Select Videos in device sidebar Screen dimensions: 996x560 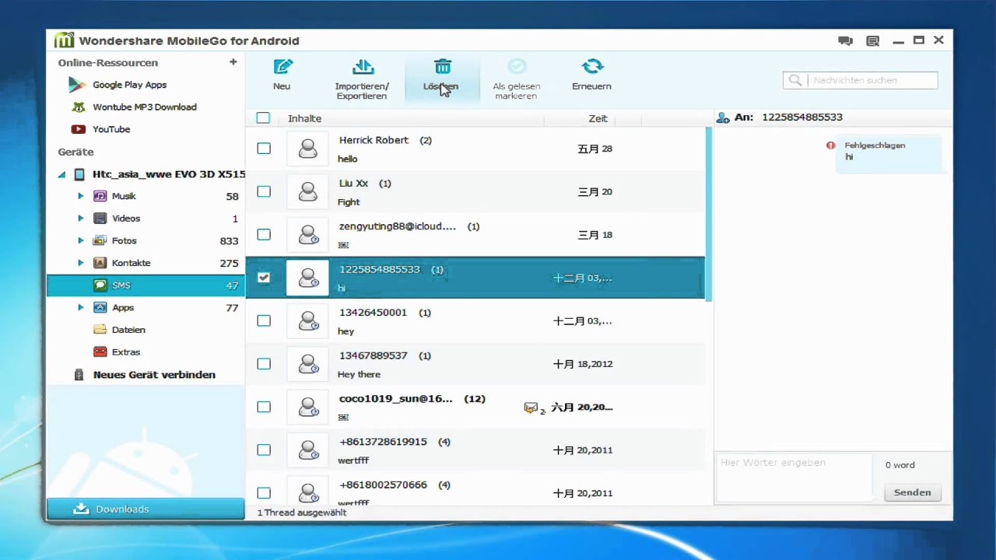pos(146,219)
